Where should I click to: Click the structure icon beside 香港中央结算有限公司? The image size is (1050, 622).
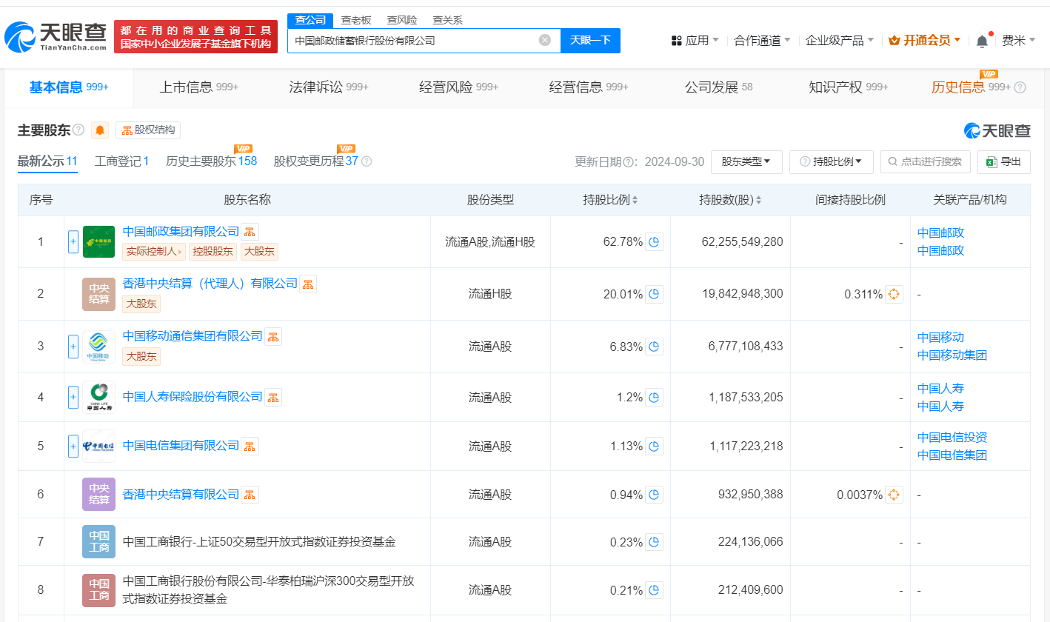tap(250, 494)
